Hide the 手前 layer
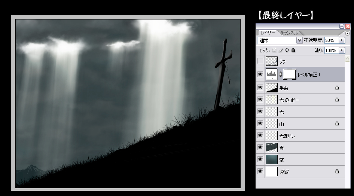The image size is (354, 196). tap(260, 88)
